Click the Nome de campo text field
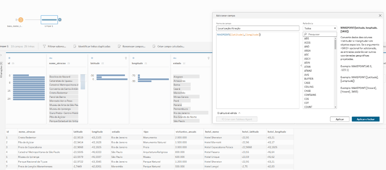The width and height of the screenshot is (386, 170). (257, 28)
